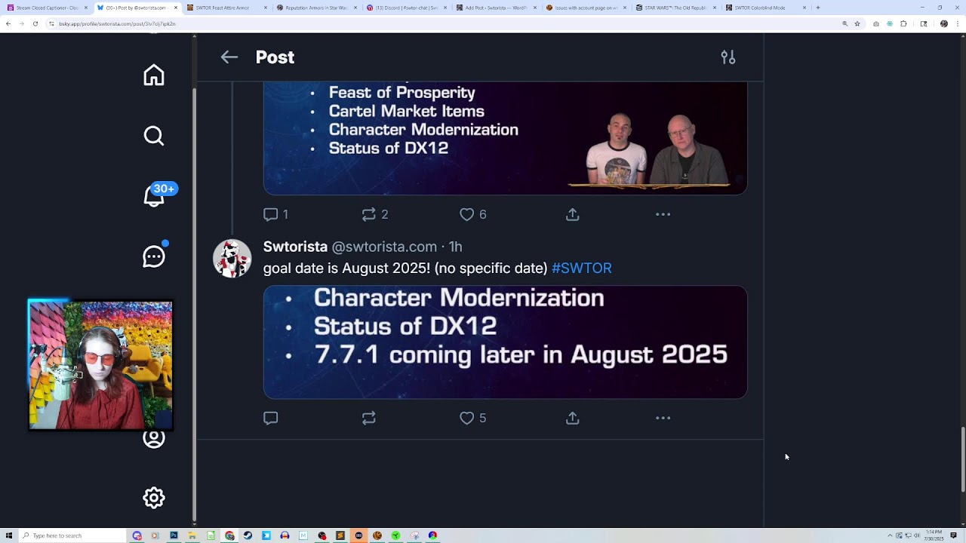966x543 pixels.
Task: Open the #SWTOR hashtag link
Action: 582,268
